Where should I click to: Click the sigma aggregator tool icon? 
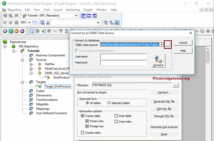click(66, 31)
